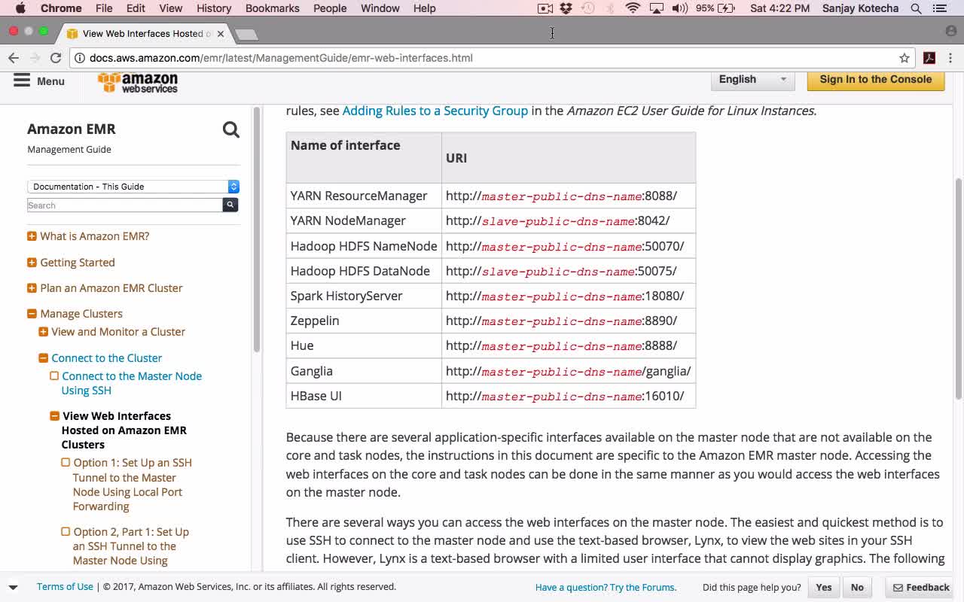The height and width of the screenshot is (602, 964).
Task: Open the File menu
Action: pyautogui.click(x=104, y=8)
